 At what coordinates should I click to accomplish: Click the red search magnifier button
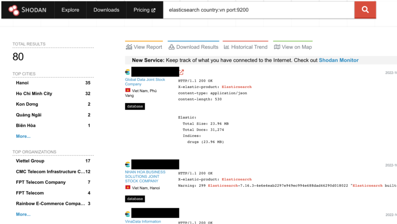365,10
